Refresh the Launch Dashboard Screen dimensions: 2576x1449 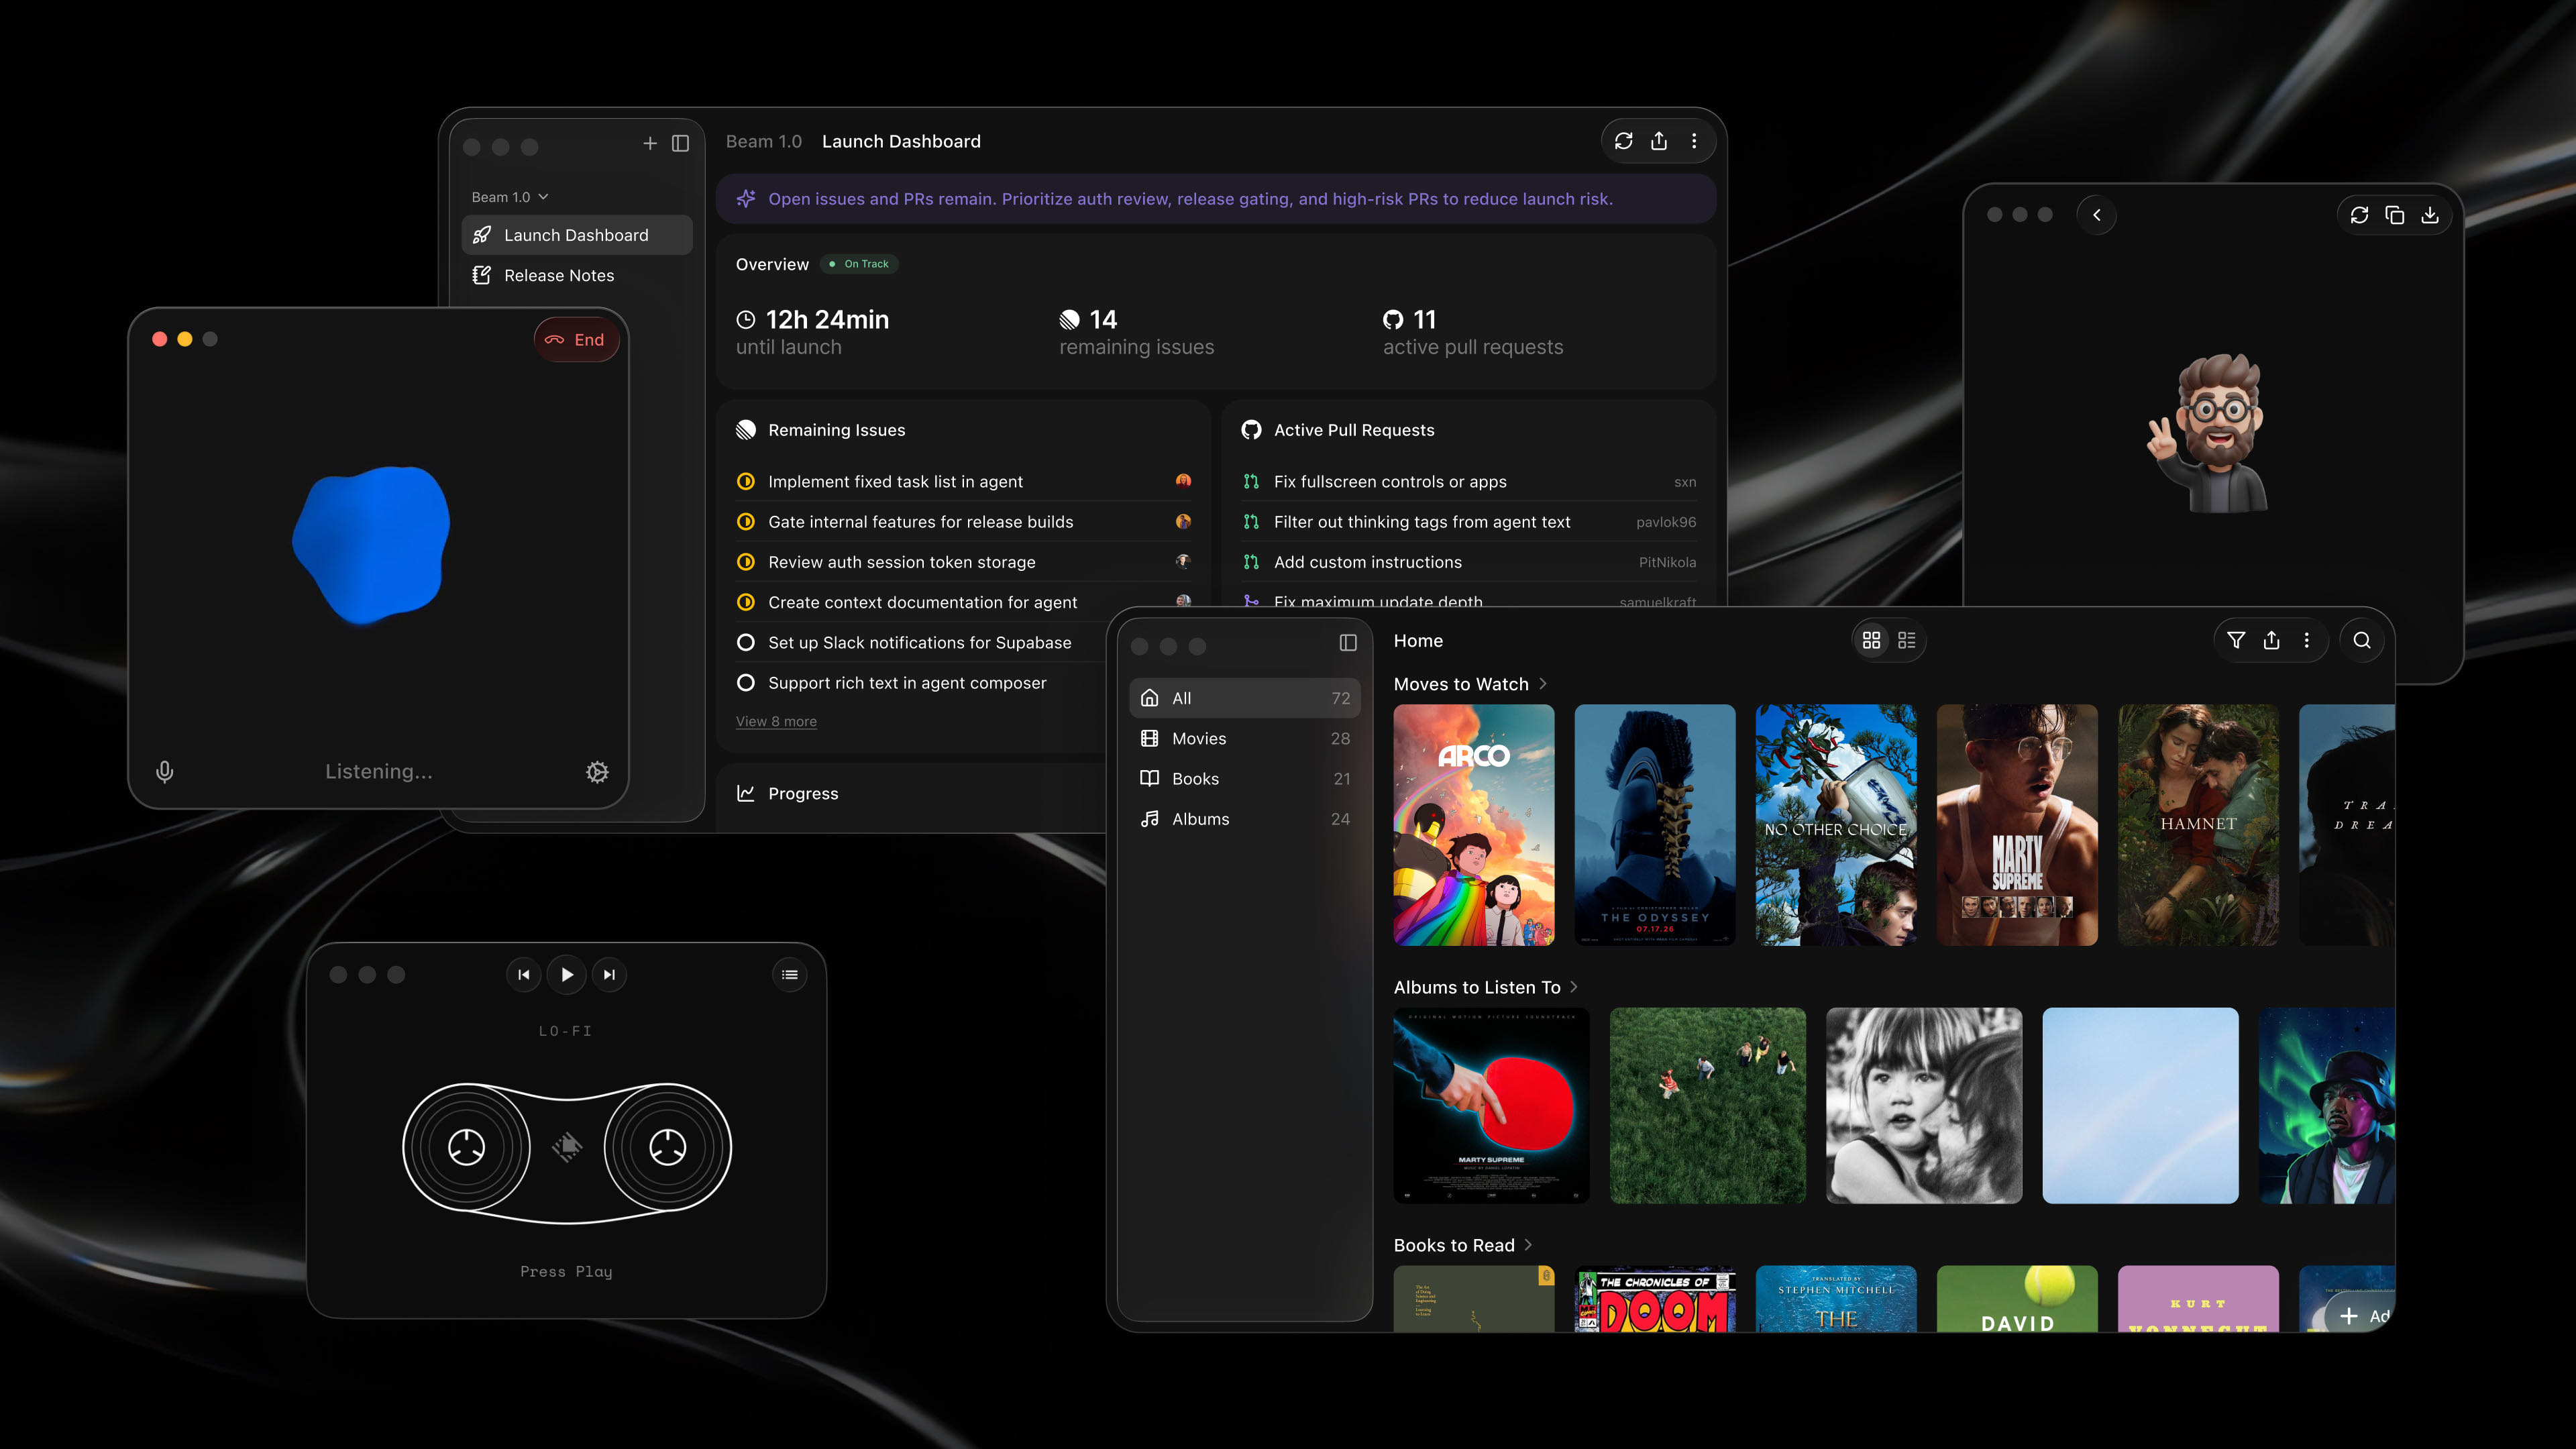coord(1623,141)
